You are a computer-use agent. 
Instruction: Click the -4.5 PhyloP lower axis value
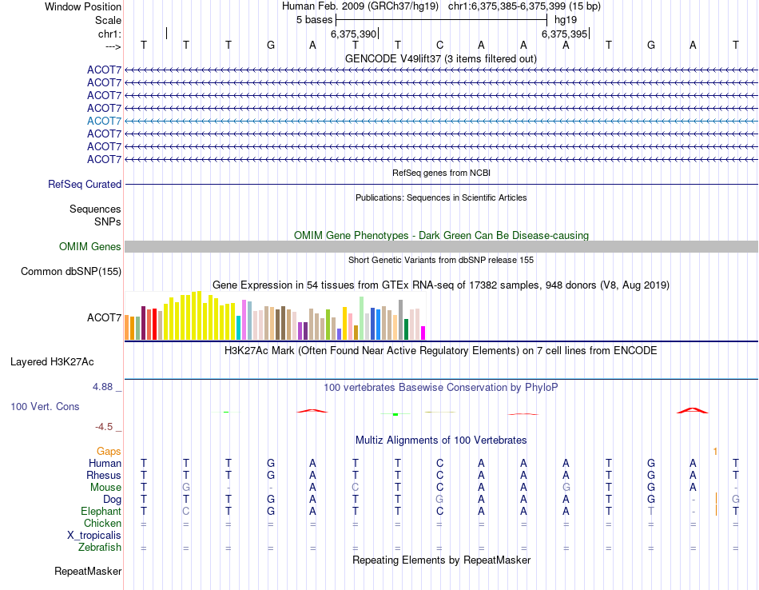pos(104,427)
